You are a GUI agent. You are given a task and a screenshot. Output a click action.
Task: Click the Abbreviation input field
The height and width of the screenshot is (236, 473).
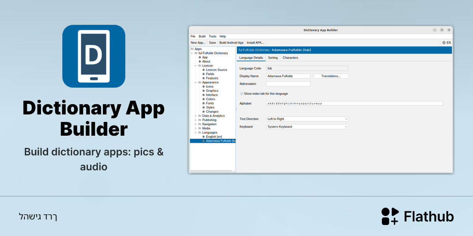pyautogui.click(x=288, y=84)
